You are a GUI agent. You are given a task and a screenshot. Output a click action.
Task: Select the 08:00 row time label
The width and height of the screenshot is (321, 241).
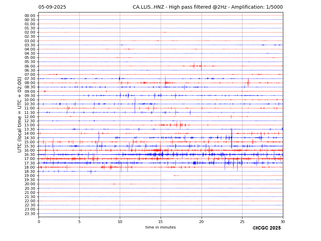pyautogui.click(x=30, y=83)
